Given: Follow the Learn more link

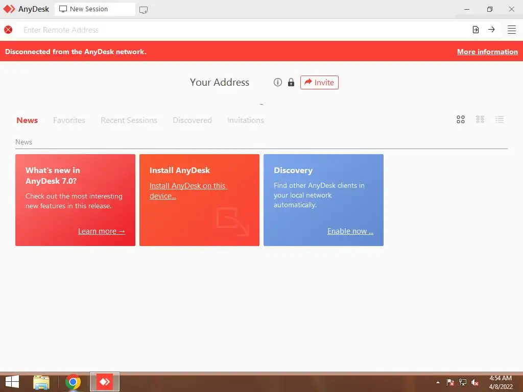Looking at the screenshot, I should 102,231.
